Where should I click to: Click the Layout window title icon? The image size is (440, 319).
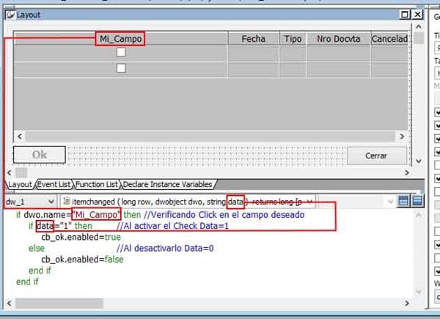click(10, 15)
